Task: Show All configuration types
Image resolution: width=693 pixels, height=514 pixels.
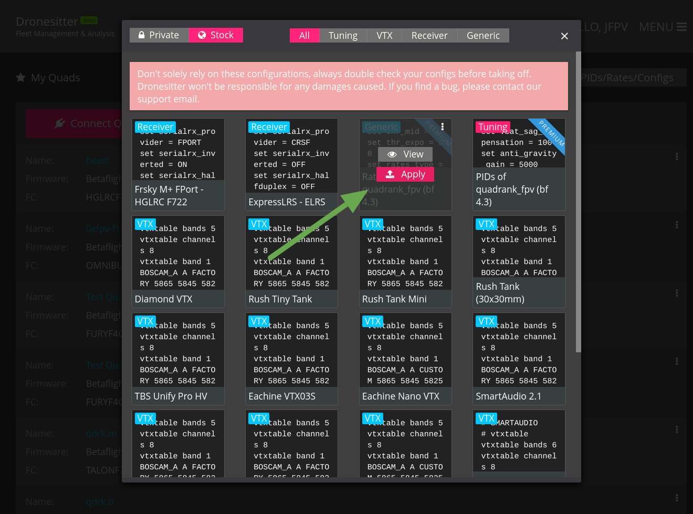Action: [304, 36]
